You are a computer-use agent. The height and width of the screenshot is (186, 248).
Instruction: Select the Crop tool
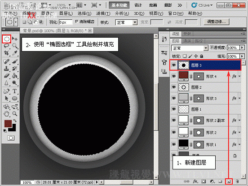(6, 53)
